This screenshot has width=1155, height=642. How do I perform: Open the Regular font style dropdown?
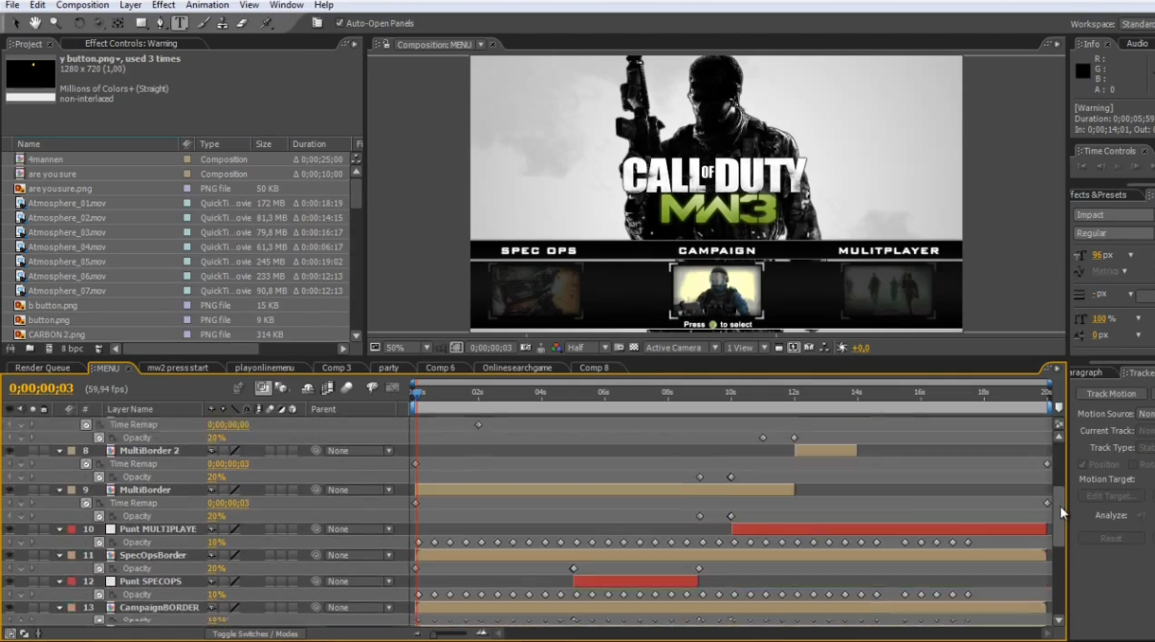tap(1112, 233)
